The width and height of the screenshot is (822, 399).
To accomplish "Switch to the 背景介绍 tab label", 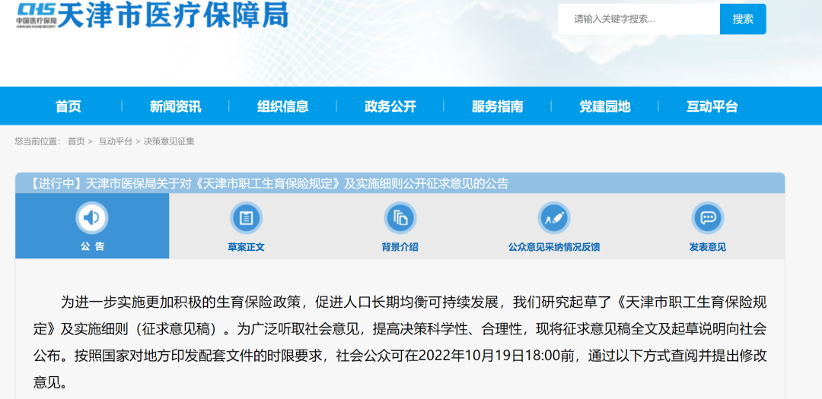I will point(400,247).
